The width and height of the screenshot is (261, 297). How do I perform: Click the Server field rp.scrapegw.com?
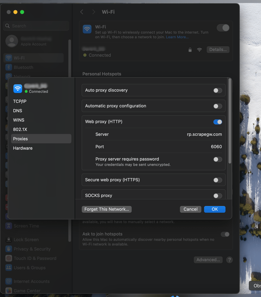204,134
